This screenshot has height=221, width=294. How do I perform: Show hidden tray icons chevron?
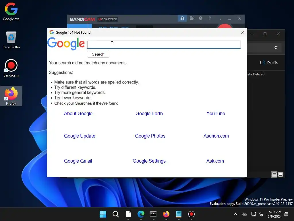pos(235,214)
